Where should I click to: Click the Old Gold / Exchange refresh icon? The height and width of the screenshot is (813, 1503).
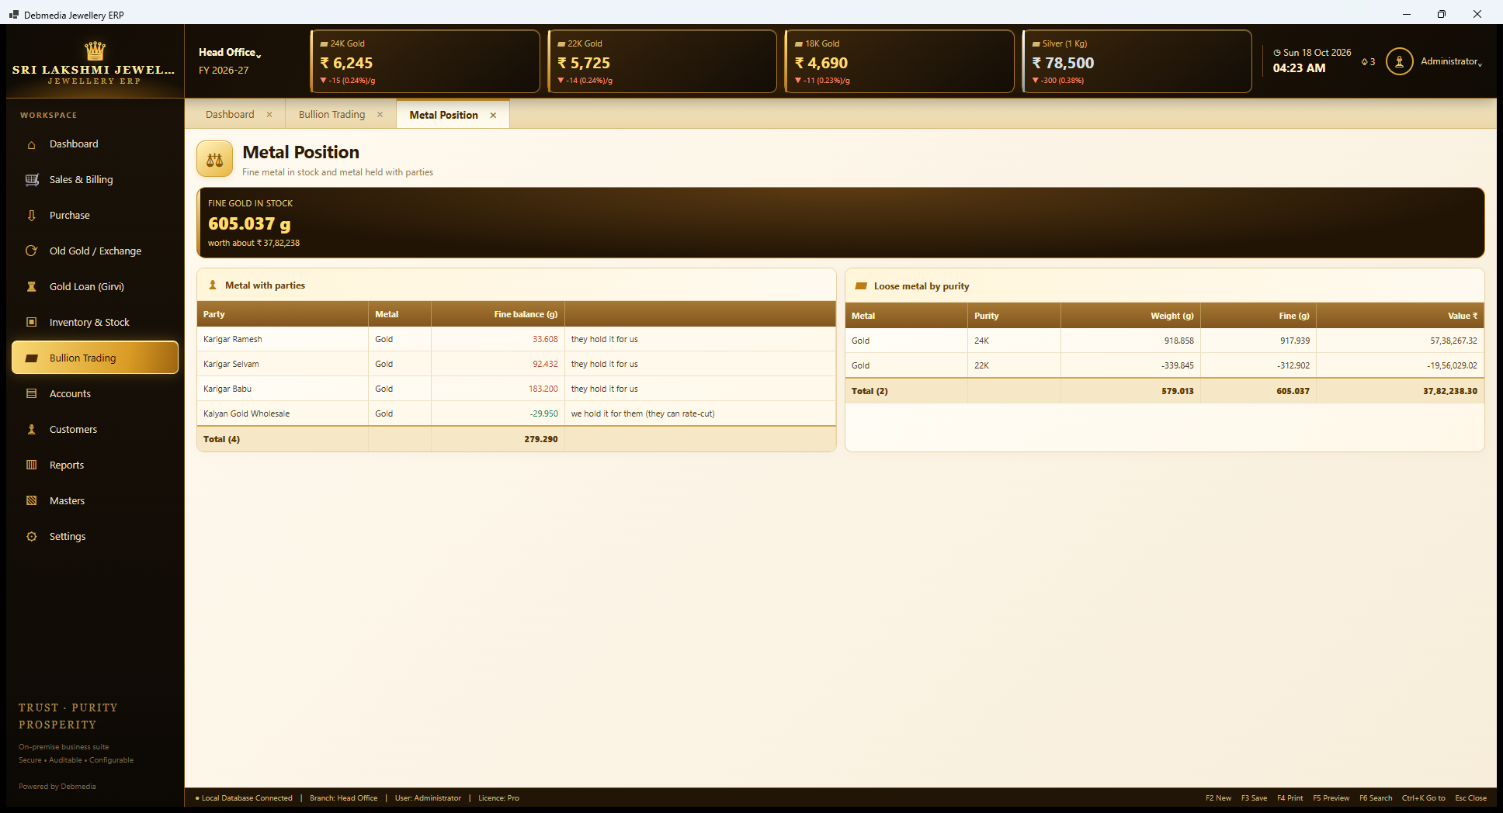coord(31,251)
